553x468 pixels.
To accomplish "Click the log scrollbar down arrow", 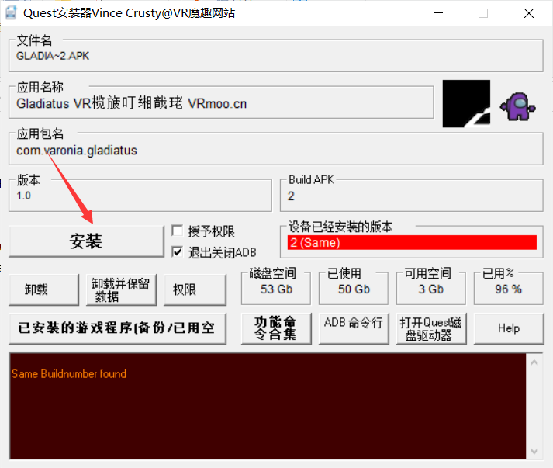I will tap(534, 451).
